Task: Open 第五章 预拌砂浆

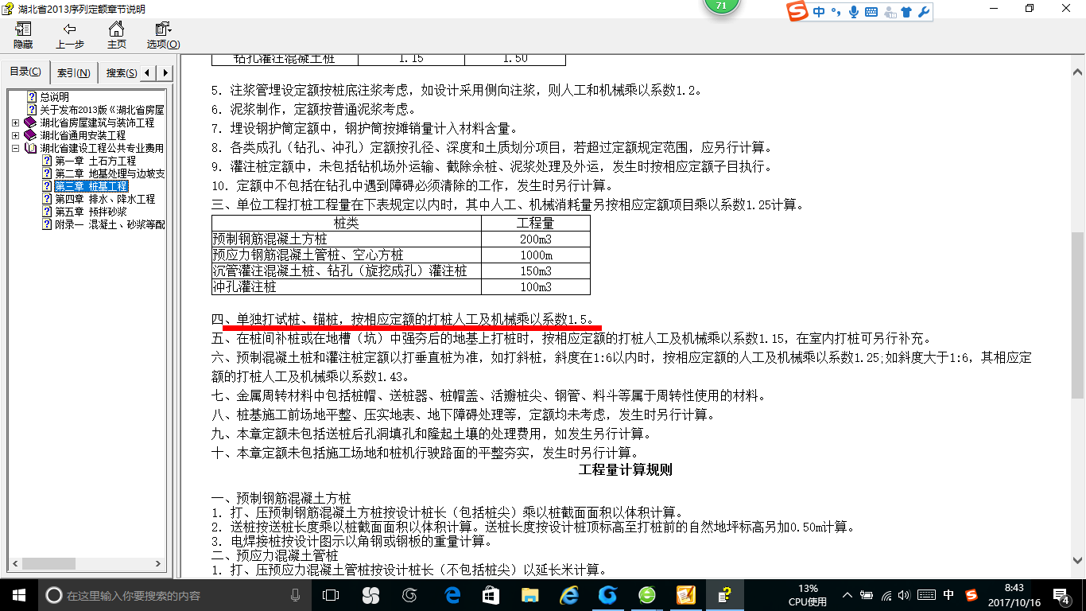Action: click(x=91, y=212)
